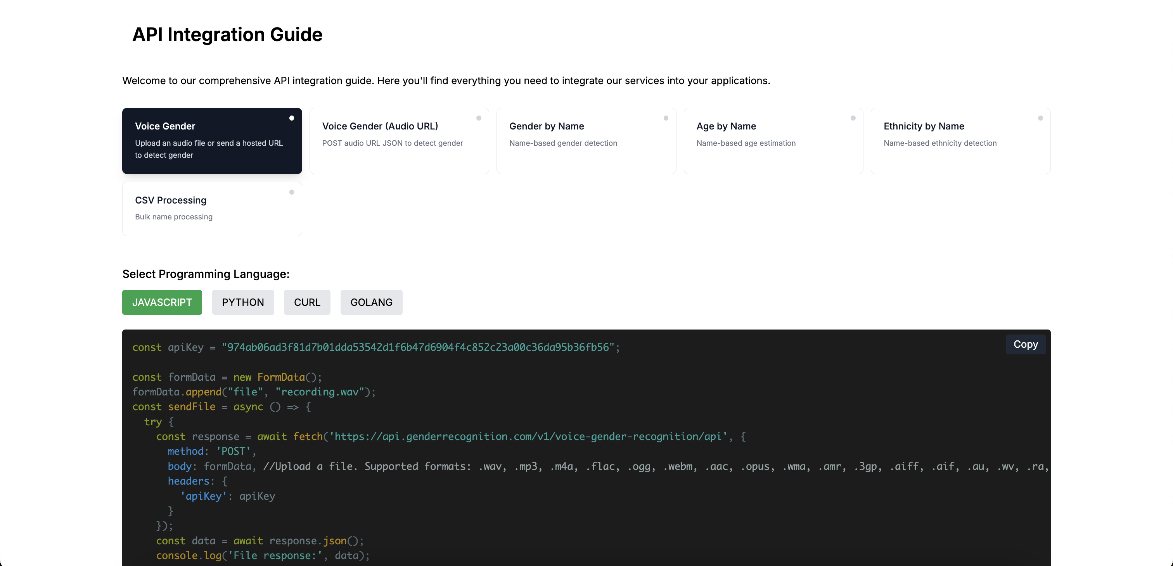
Task: Copy the code snippet
Action: tap(1025, 344)
